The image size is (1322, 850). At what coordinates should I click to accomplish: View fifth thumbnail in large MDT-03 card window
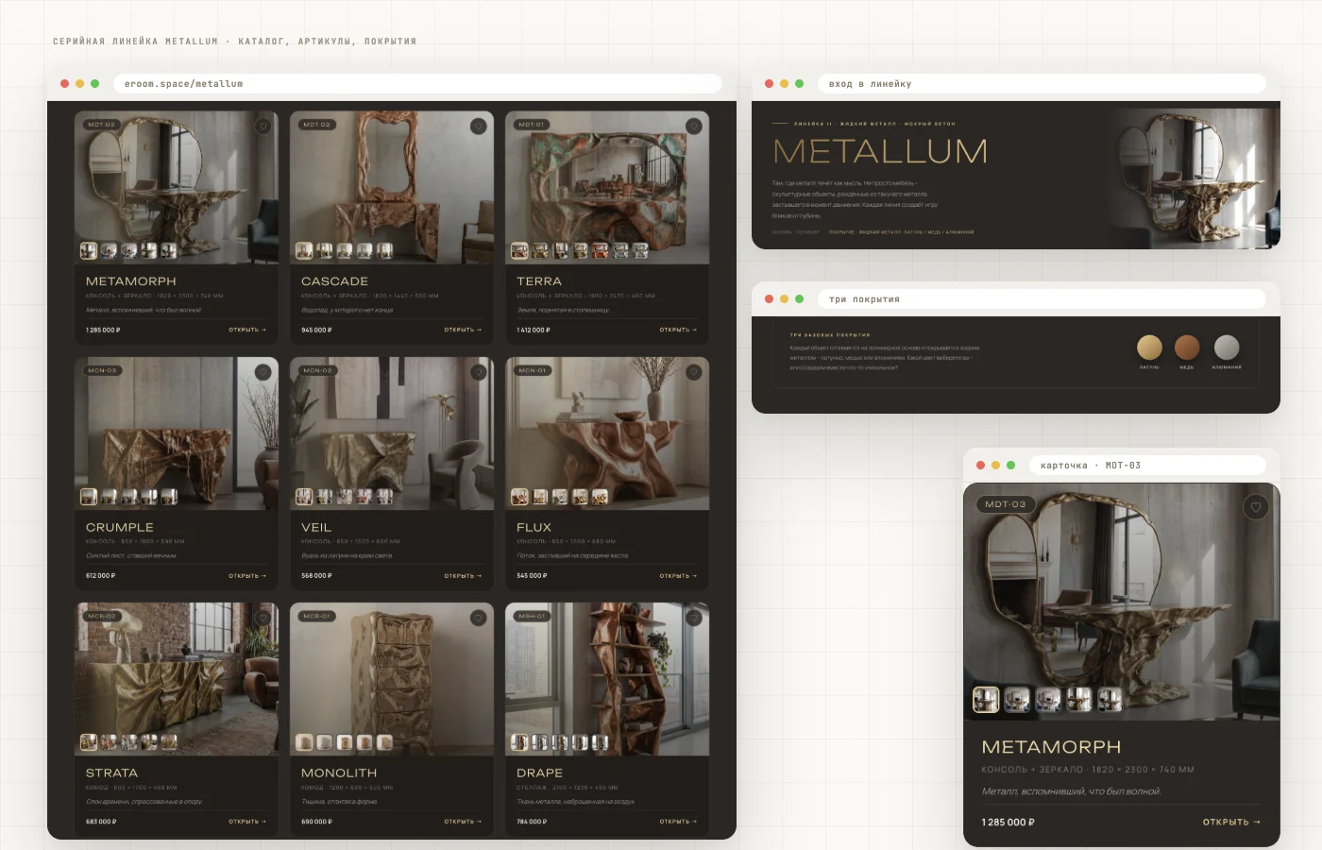pos(1110,699)
